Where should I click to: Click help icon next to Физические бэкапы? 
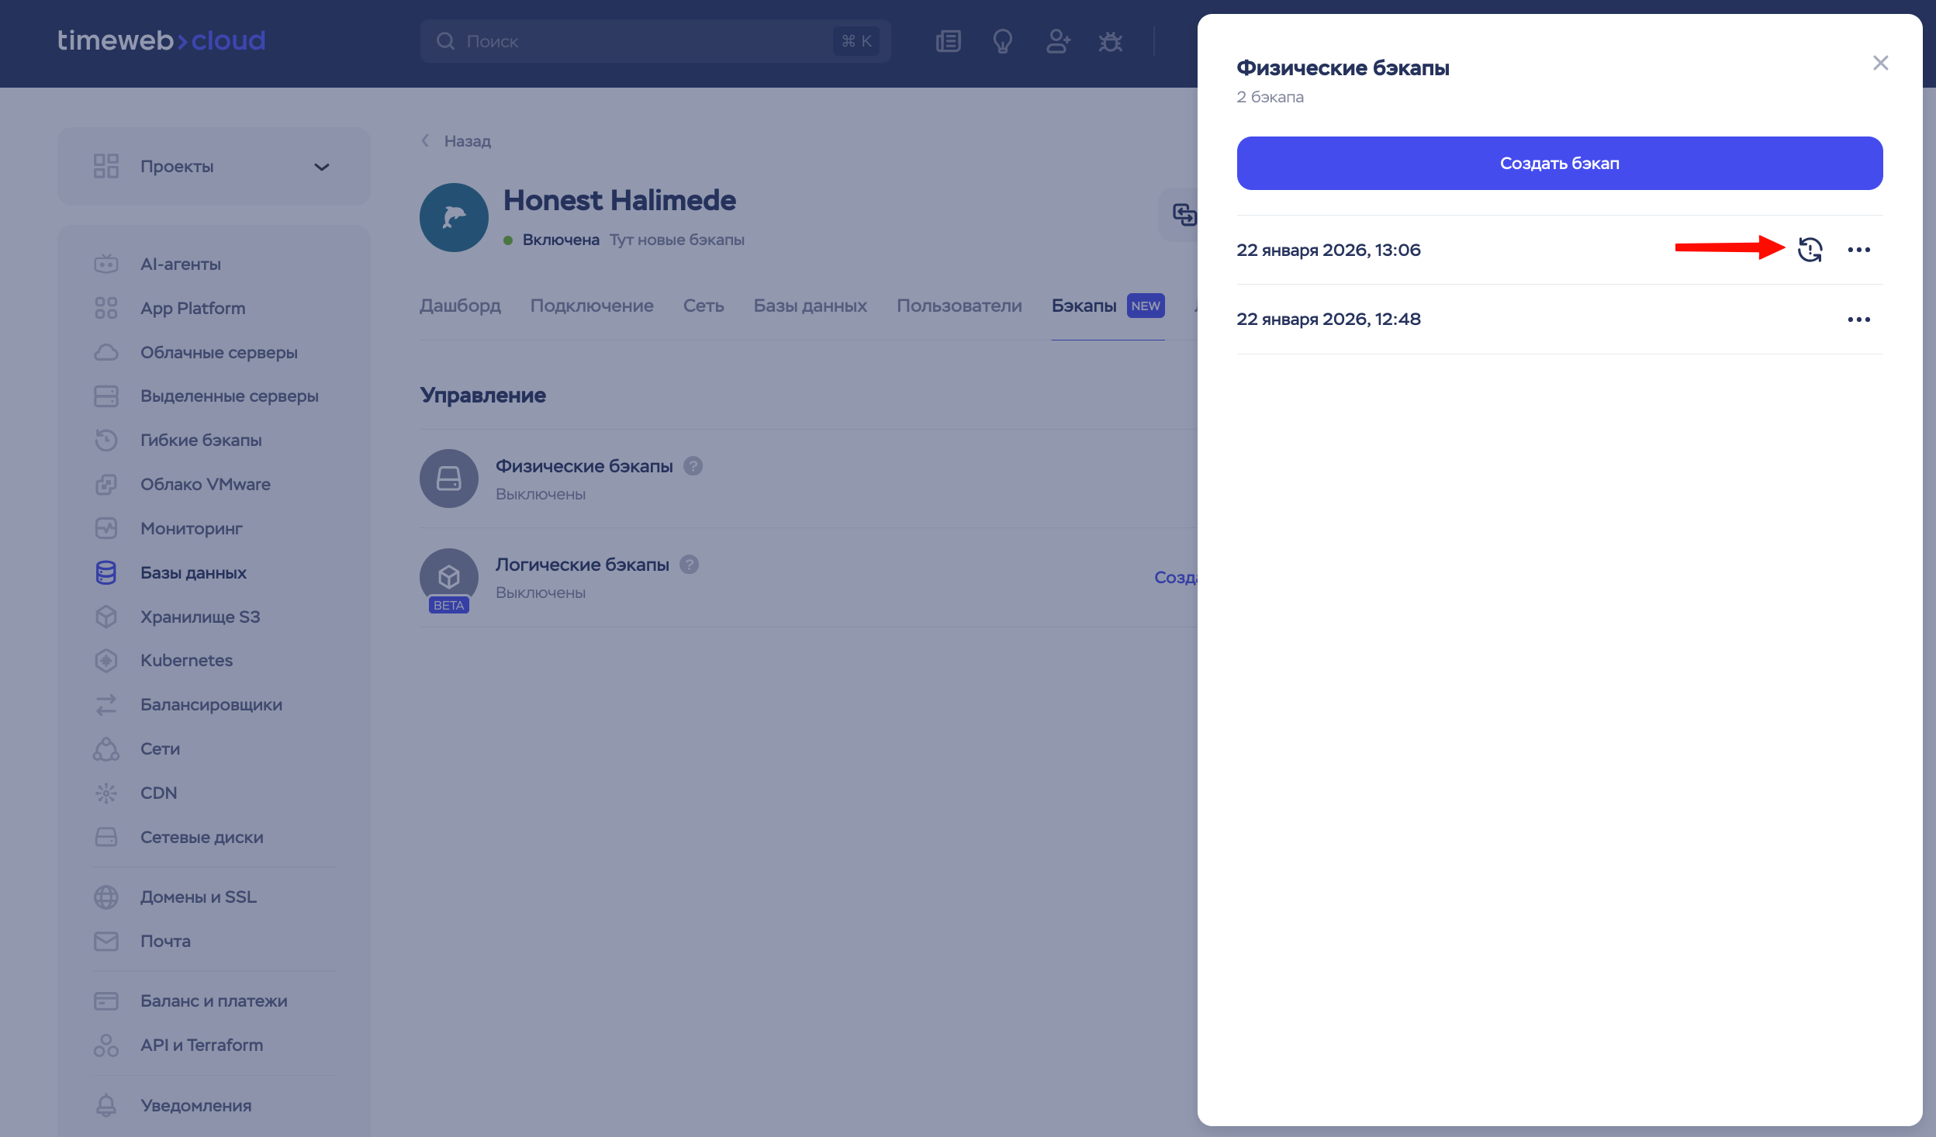[x=693, y=466]
